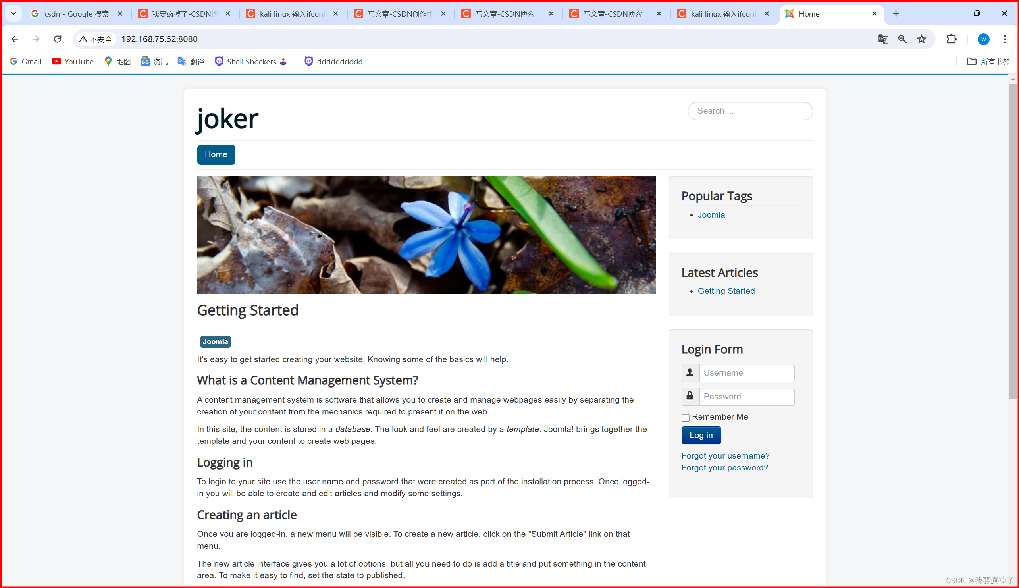
Task: Click the Forgot your password link
Action: [x=724, y=468]
